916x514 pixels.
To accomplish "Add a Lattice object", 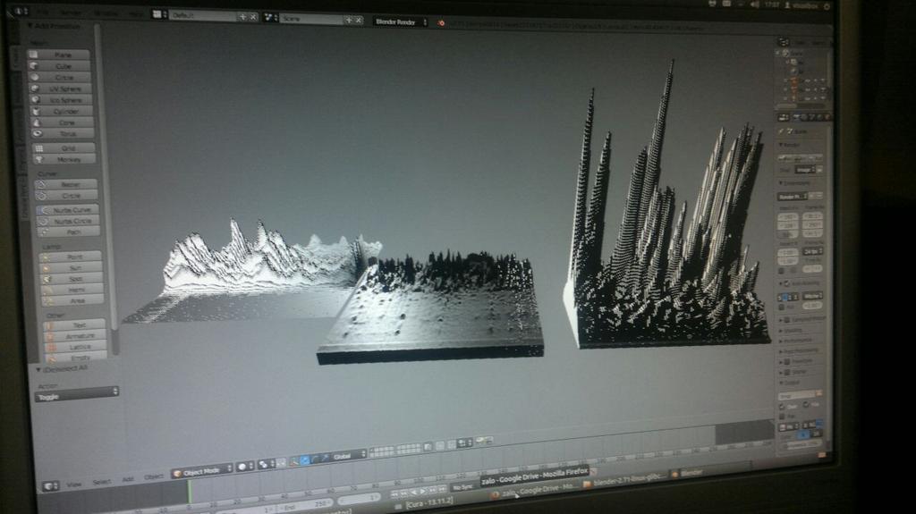I will [76, 346].
